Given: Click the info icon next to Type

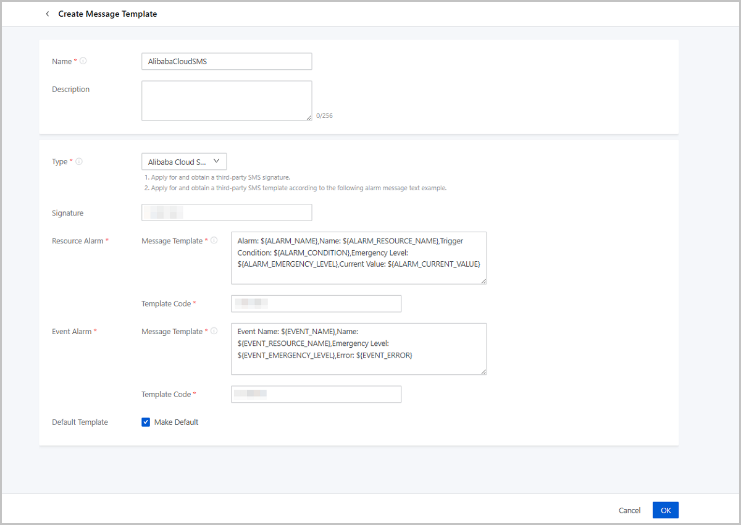Looking at the screenshot, I should tap(79, 161).
